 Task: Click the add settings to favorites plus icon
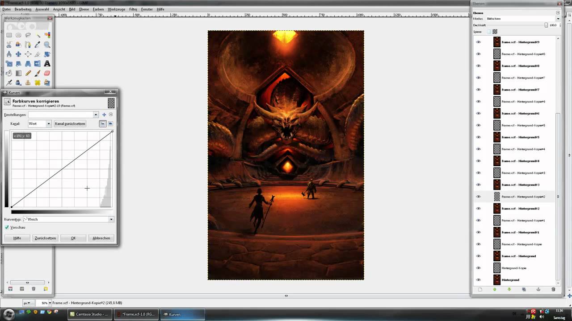(x=104, y=115)
